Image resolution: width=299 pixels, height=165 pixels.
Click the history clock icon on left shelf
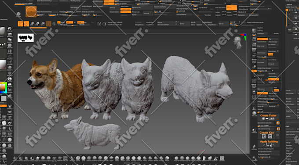pos(10,29)
